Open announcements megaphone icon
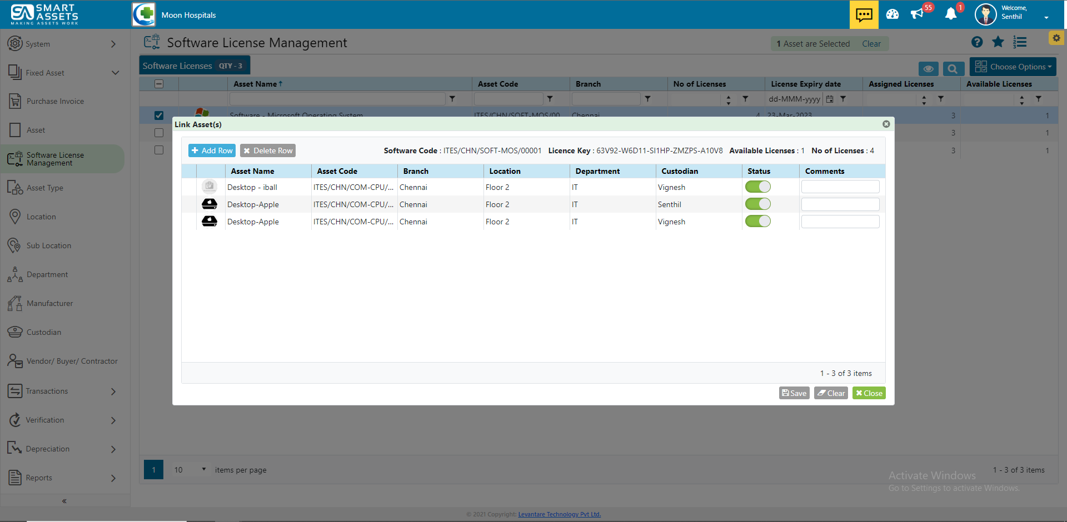 (917, 14)
